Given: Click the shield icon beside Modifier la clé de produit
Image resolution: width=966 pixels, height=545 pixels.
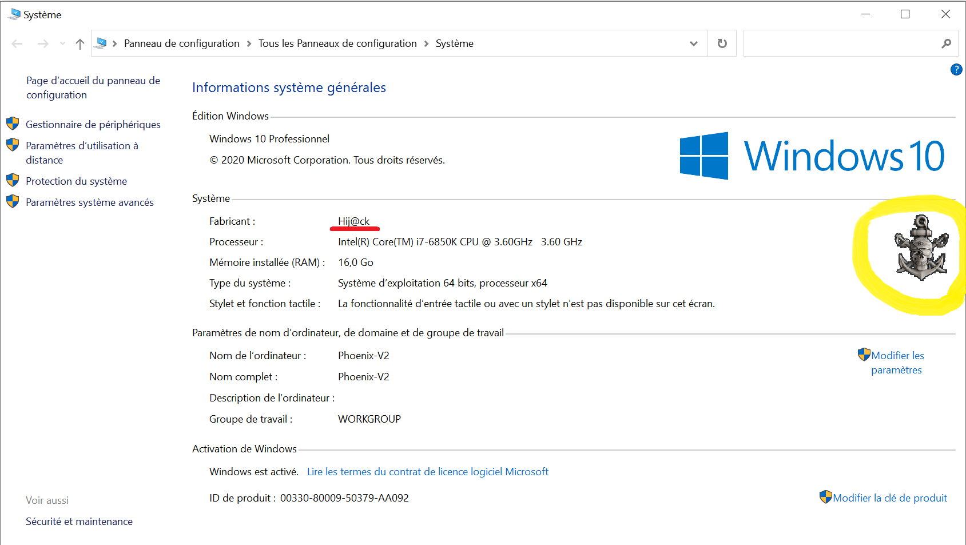Looking at the screenshot, I should (x=825, y=496).
